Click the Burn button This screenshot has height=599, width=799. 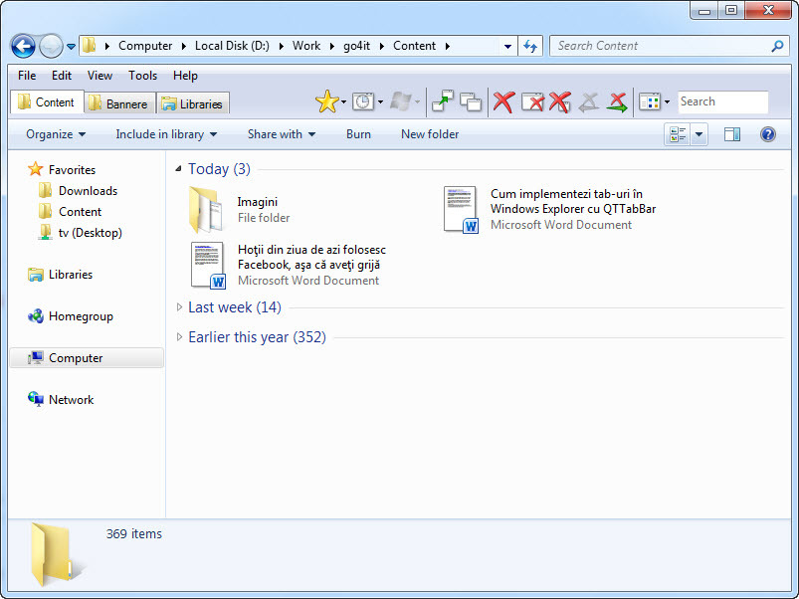358,134
